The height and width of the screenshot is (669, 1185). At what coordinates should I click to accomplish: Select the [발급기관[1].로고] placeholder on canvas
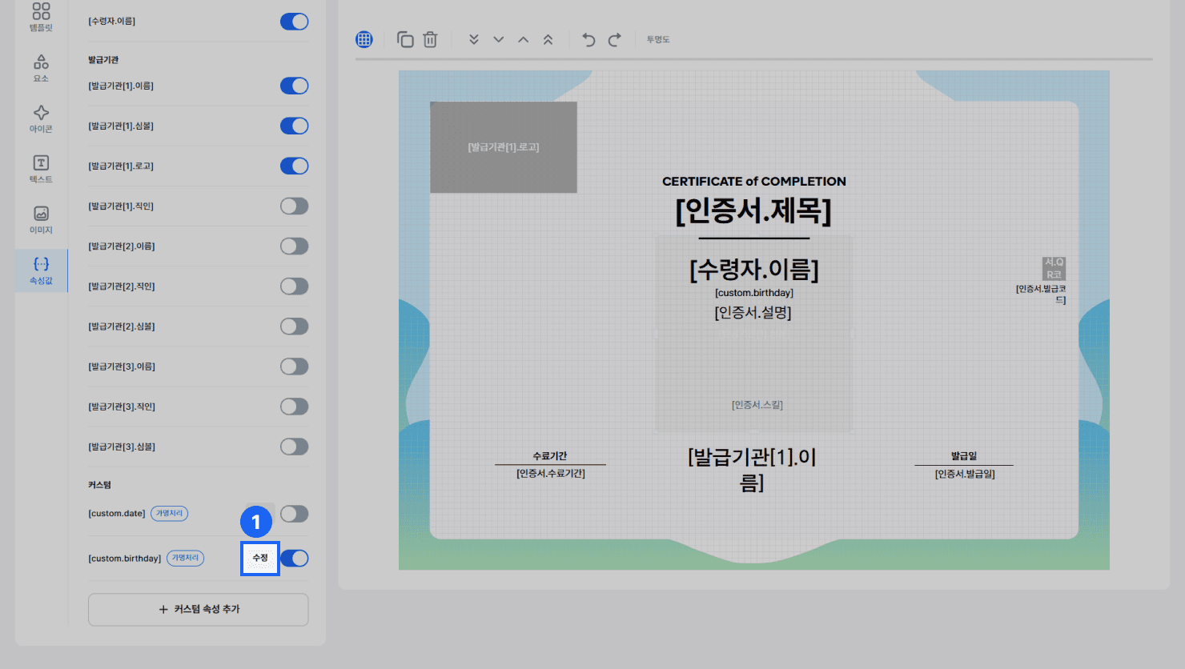point(504,147)
